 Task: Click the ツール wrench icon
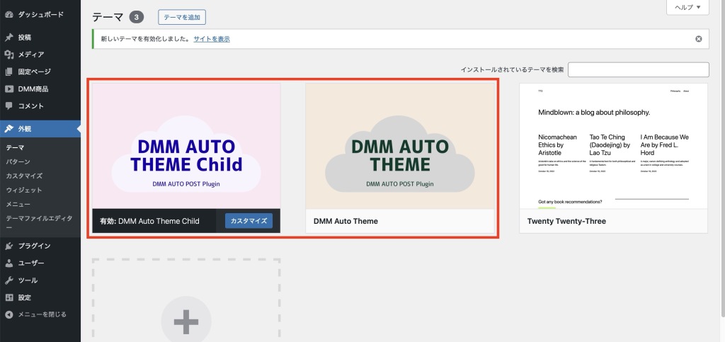(x=8, y=280)
